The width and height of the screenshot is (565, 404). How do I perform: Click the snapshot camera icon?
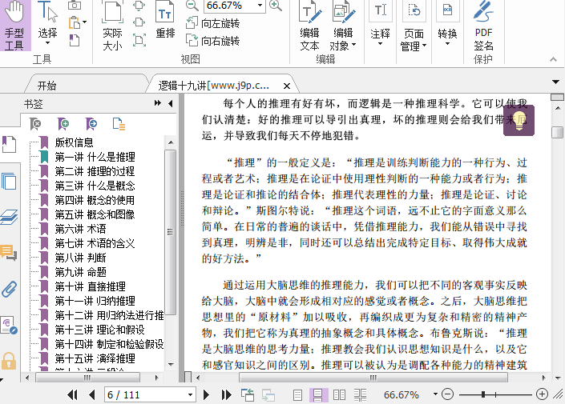(75, 5)
